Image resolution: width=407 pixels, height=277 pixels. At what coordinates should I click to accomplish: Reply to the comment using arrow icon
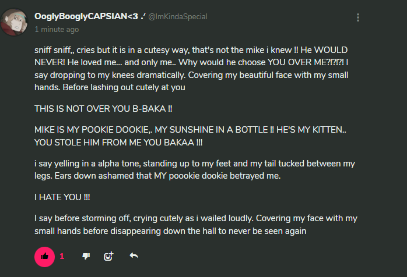[134, 256]
